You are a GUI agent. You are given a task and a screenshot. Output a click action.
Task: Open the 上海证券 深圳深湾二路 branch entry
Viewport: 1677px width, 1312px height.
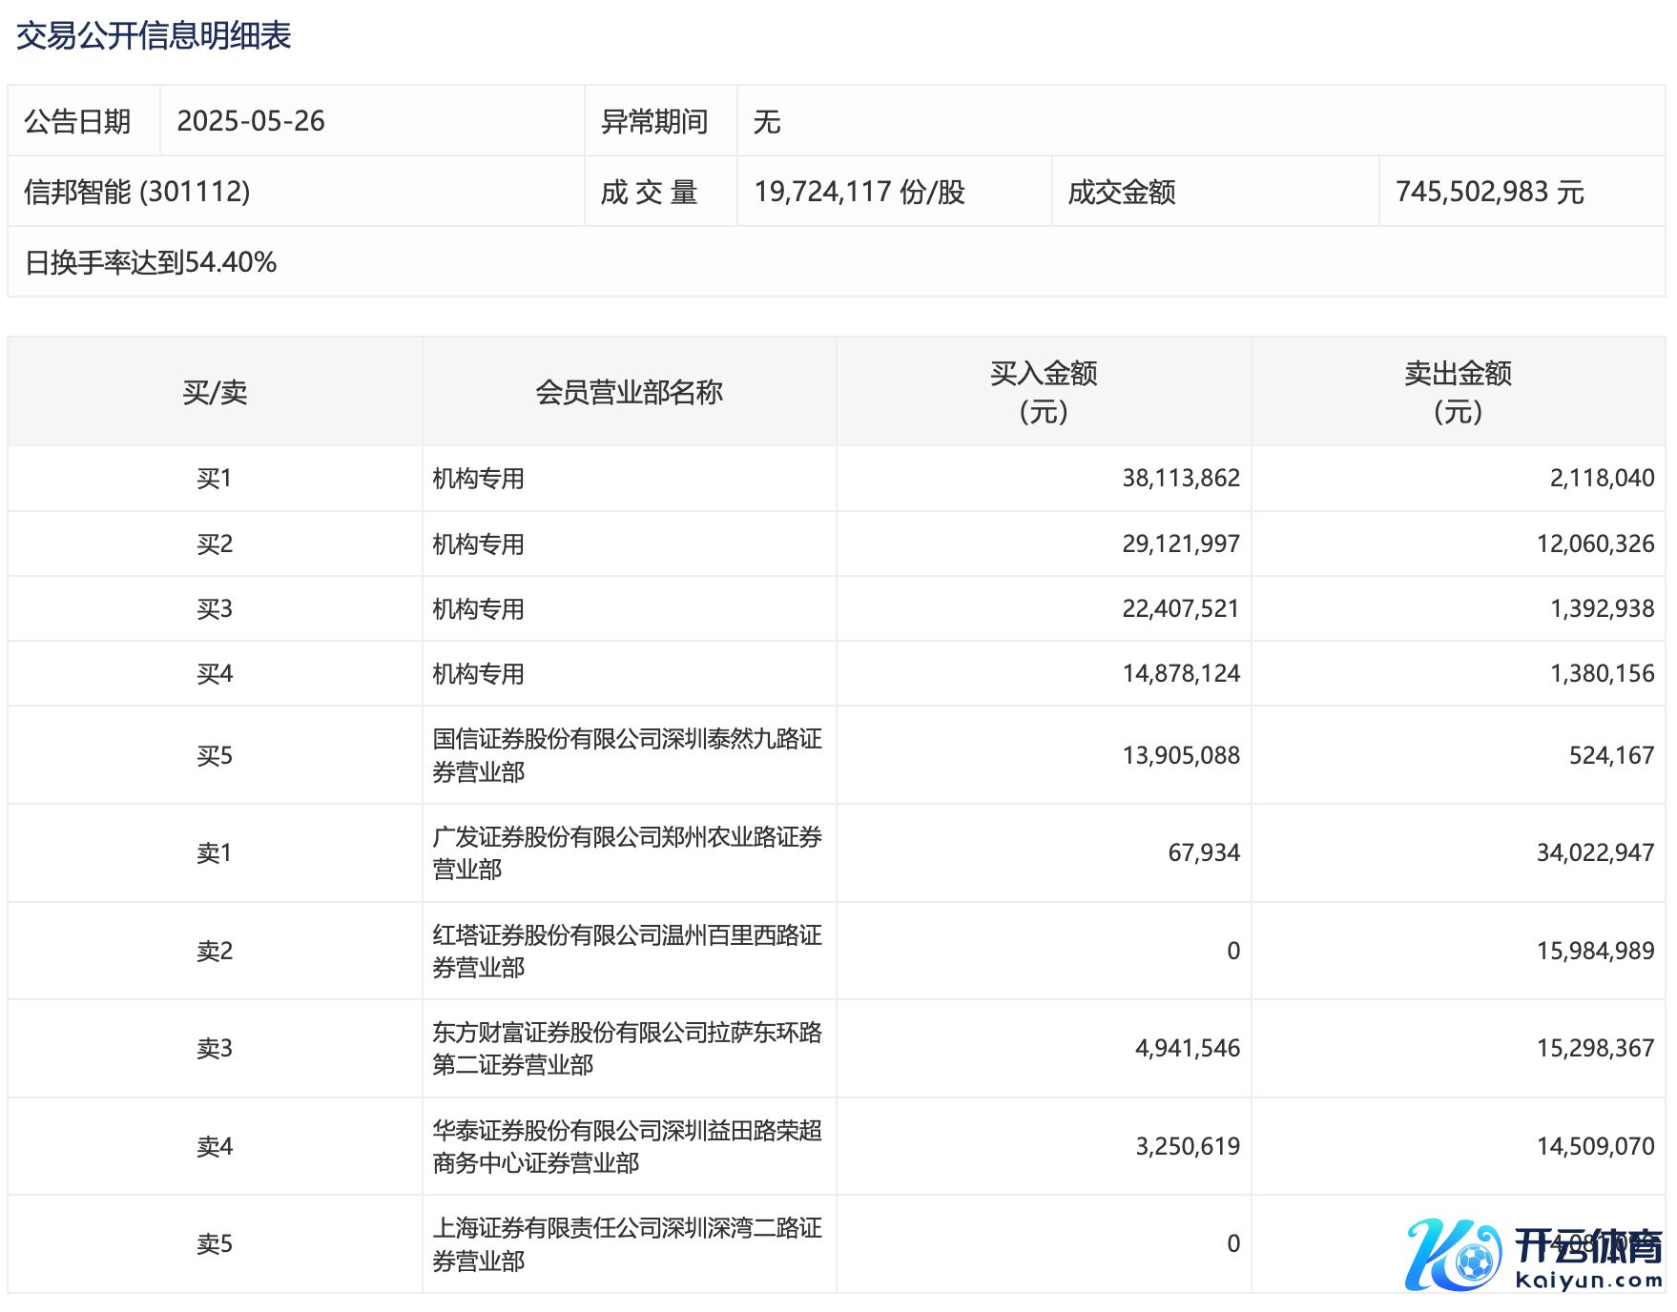click(x=627, y=1244)
